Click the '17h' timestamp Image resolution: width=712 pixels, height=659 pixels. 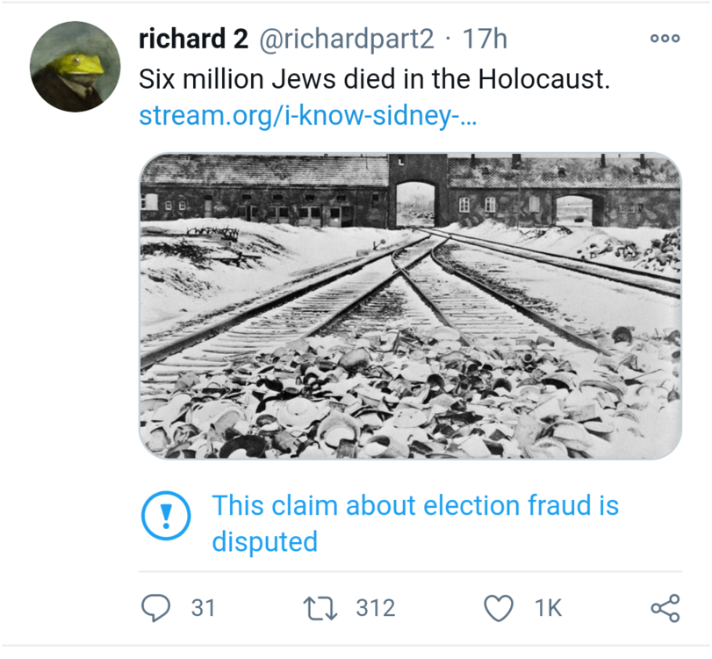pyautogui.click(x=484, y=39)
